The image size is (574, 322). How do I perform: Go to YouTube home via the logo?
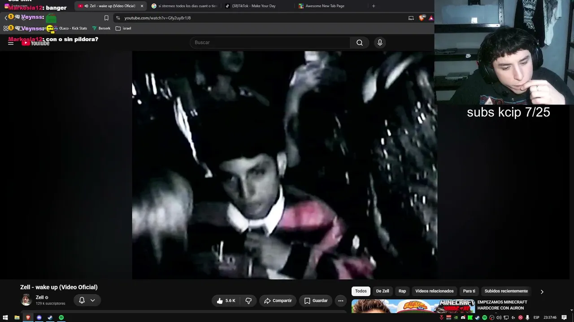[35, 43]
